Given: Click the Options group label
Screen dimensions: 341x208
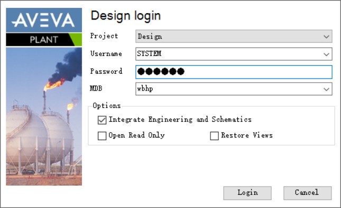Looking at the screenshot, I should click(107, 106).
